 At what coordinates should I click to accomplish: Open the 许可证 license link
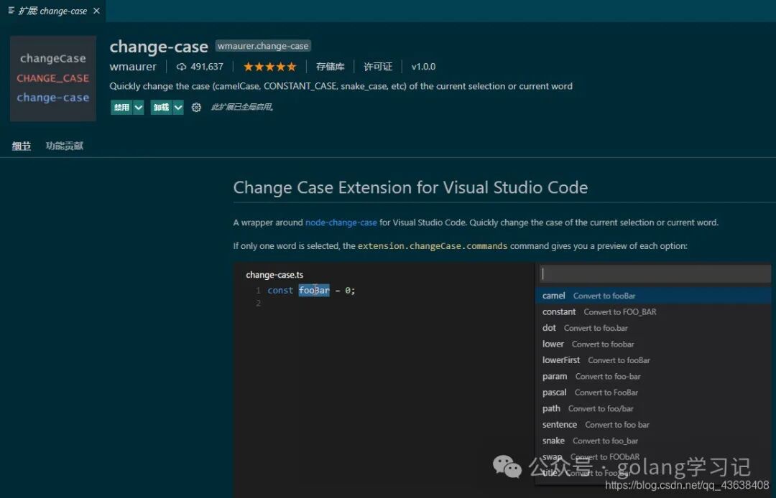(x=378, y=67)
